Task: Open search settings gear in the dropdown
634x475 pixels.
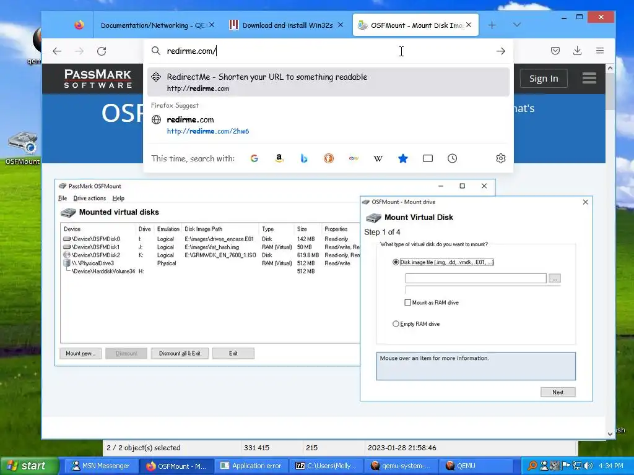Action: pyautogui.click(x=500, y=158)
